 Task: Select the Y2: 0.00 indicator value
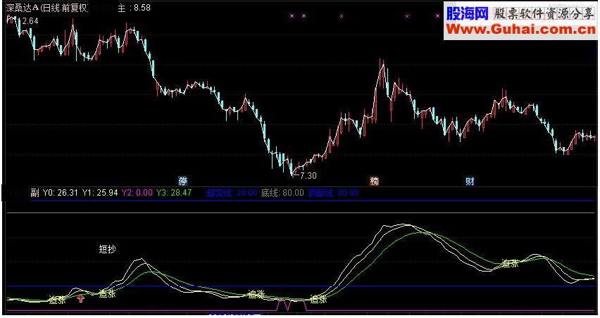click(x=137, y=193)
